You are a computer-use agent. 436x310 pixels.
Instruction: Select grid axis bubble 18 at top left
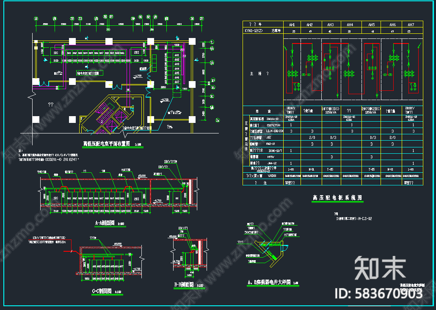36,19
